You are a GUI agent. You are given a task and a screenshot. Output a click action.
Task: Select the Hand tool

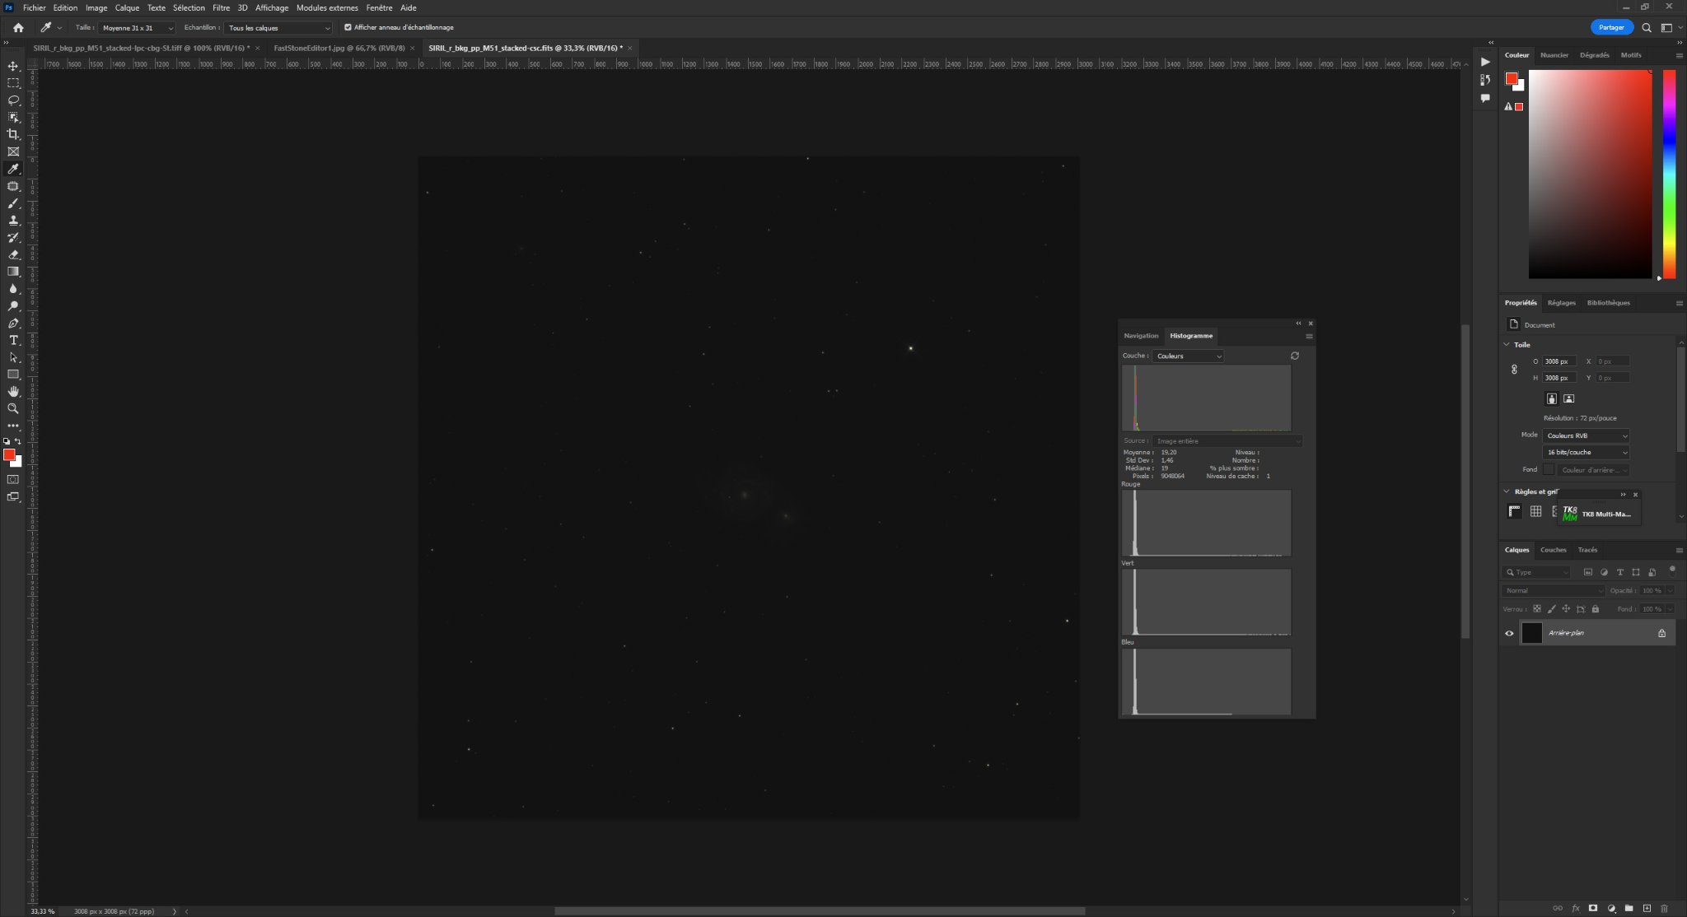[x=13, y=392]
